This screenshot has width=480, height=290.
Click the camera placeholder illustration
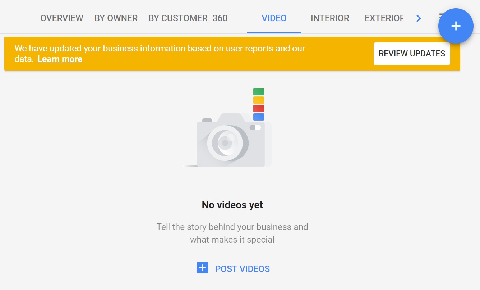(228, 127)
